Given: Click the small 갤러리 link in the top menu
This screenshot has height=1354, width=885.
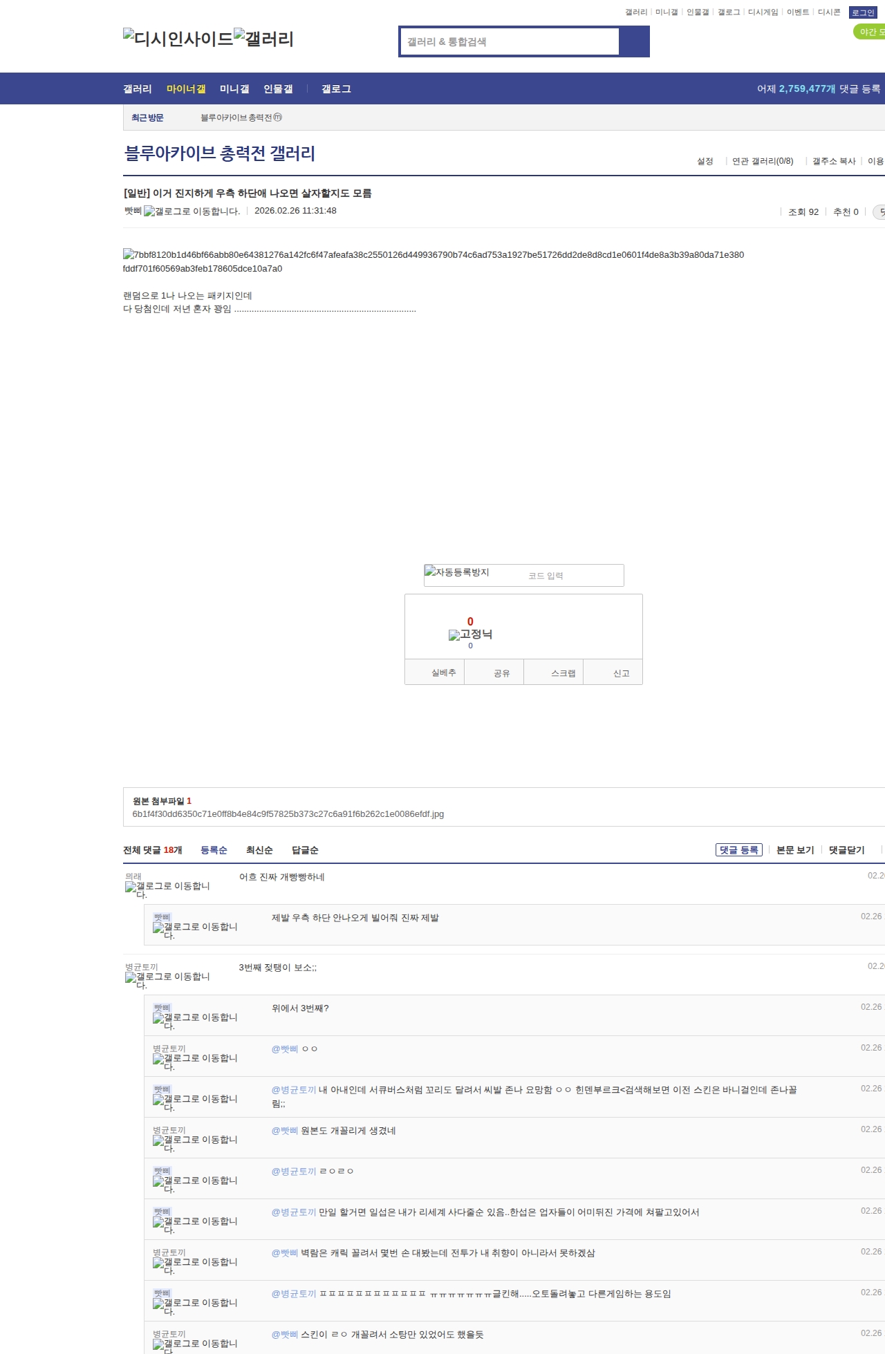Looking at the screenshot, I should coord(636,12).
